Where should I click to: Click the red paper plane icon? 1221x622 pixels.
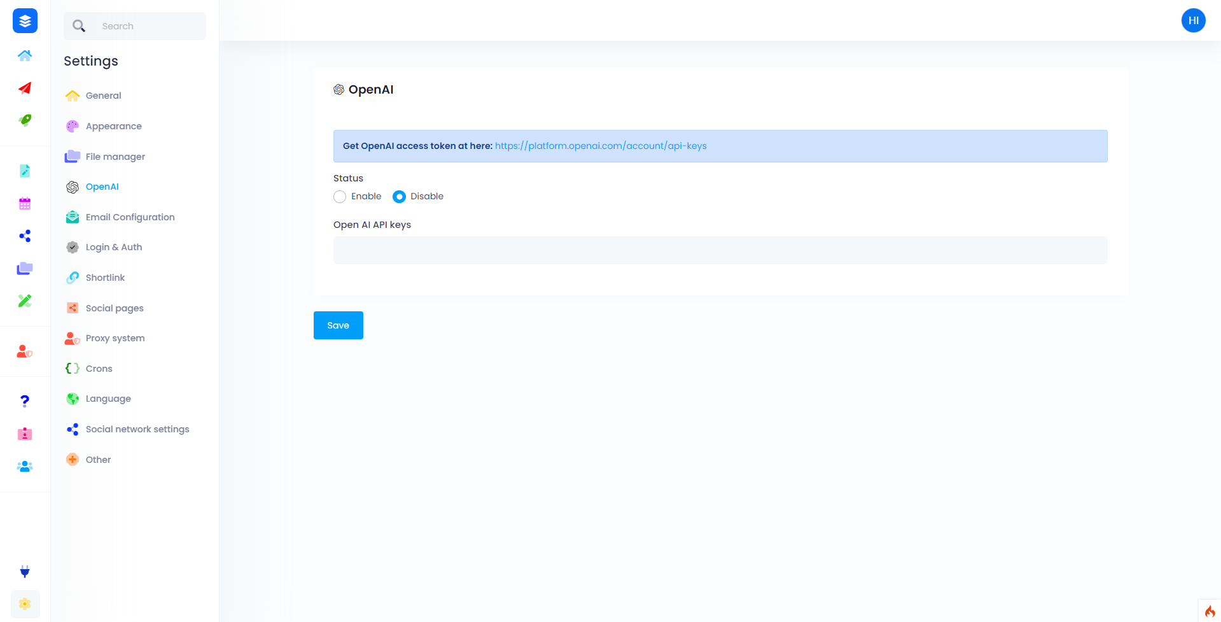(x=25, y=88)
